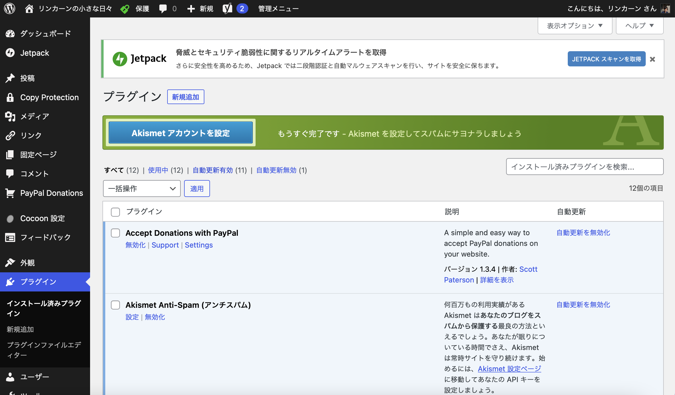Screen dimensions: 675x395
Task: Dismiss the Jetpack banner with the X
Action: (x=652, y=59)
